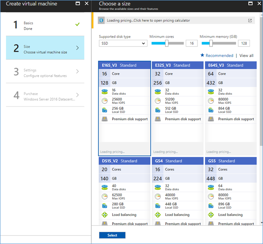Click data disks icon on GS5 card
Screen dimensions: 263x244
(211, 187)
